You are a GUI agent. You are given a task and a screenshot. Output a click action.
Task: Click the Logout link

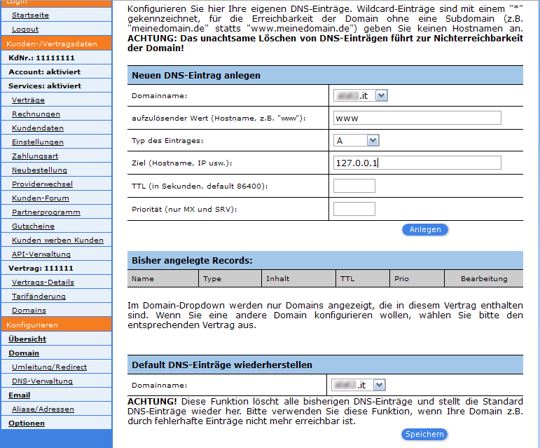(25, 29)
